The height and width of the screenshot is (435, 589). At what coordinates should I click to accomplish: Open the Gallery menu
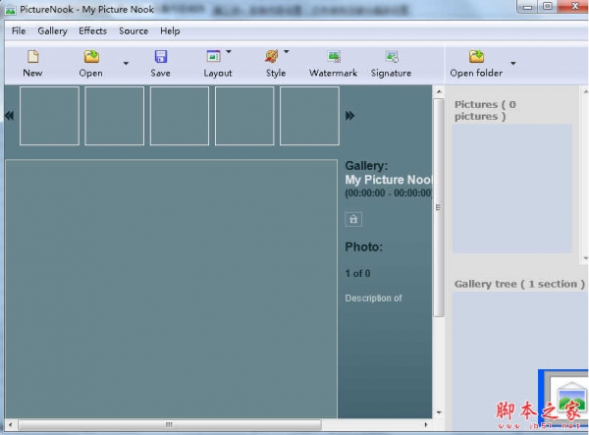(53, 30)
